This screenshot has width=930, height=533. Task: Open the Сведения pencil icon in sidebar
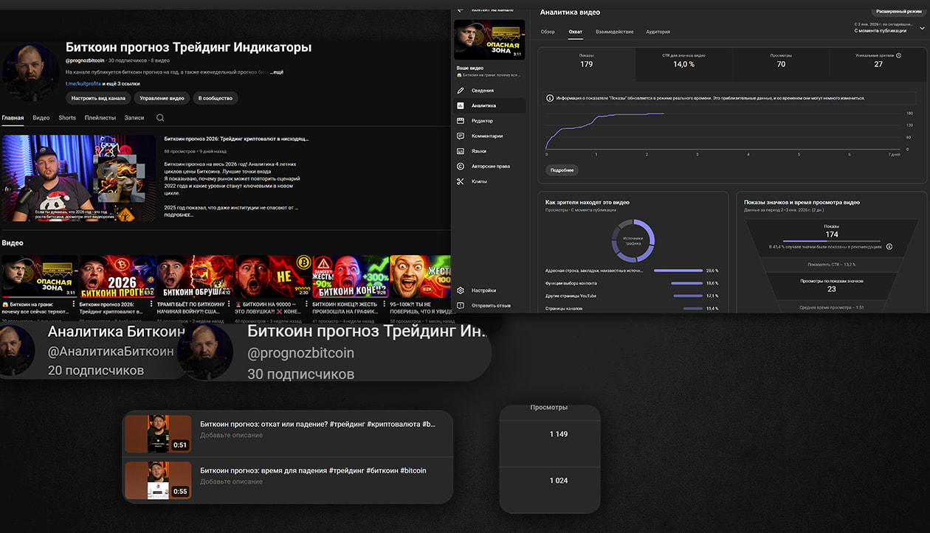click(x=461, y=91)
